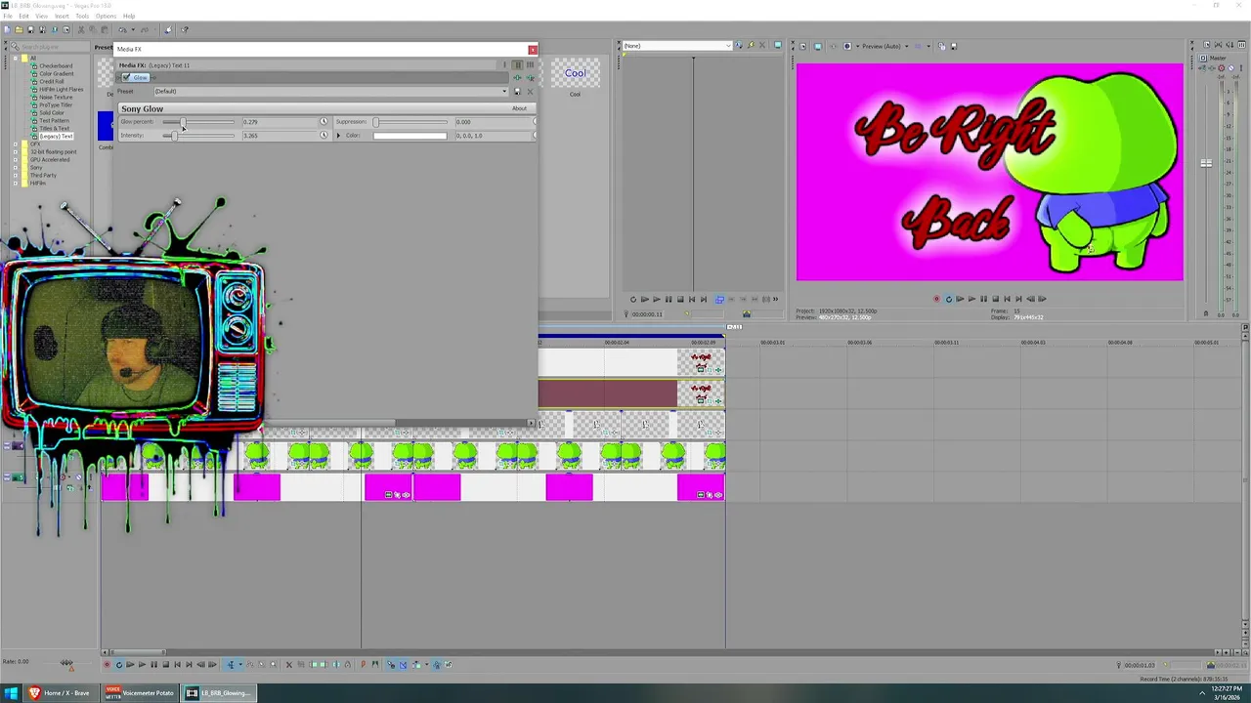The image size is (1251, 703).
Task: Click the Save project toolbar icon
Action: pos(31,29)
